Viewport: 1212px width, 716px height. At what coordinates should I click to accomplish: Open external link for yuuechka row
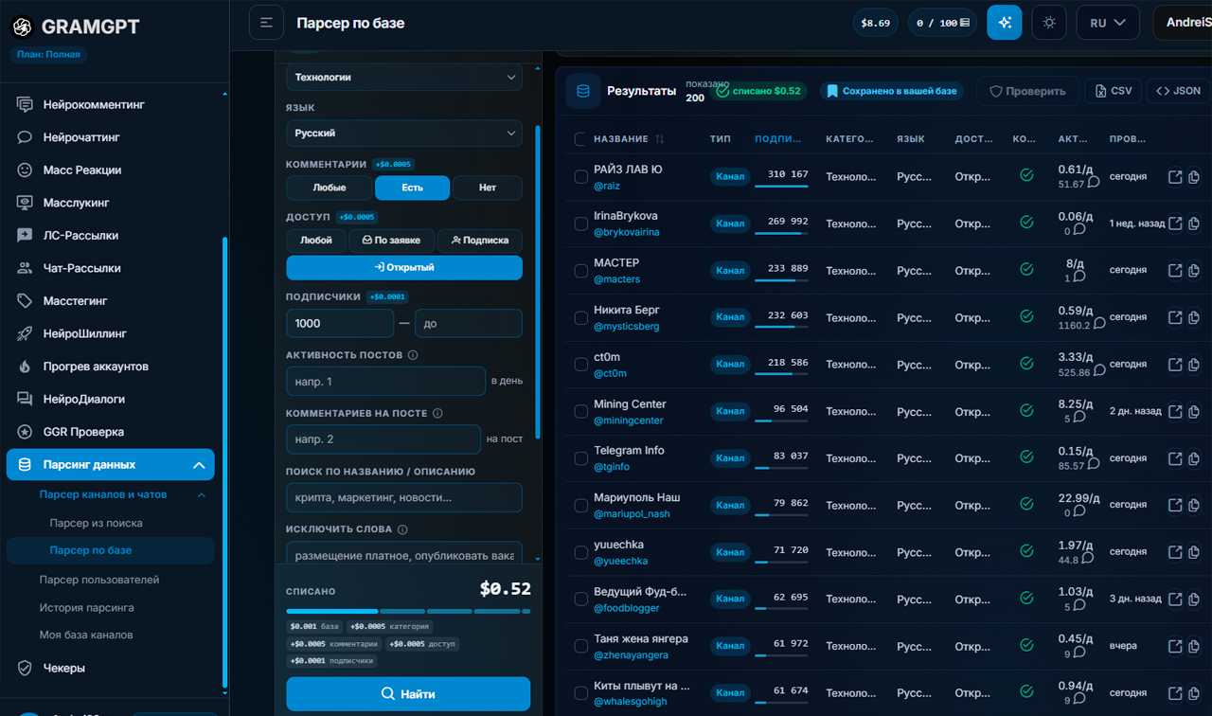coord(1175,552)
